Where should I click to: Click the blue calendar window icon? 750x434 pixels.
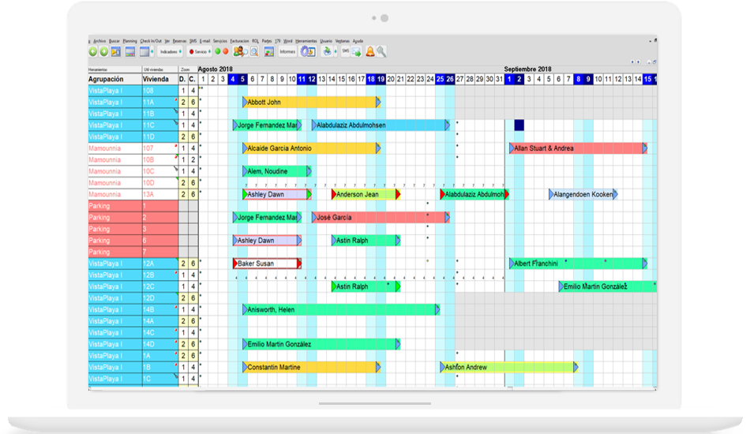coord(144,51)
